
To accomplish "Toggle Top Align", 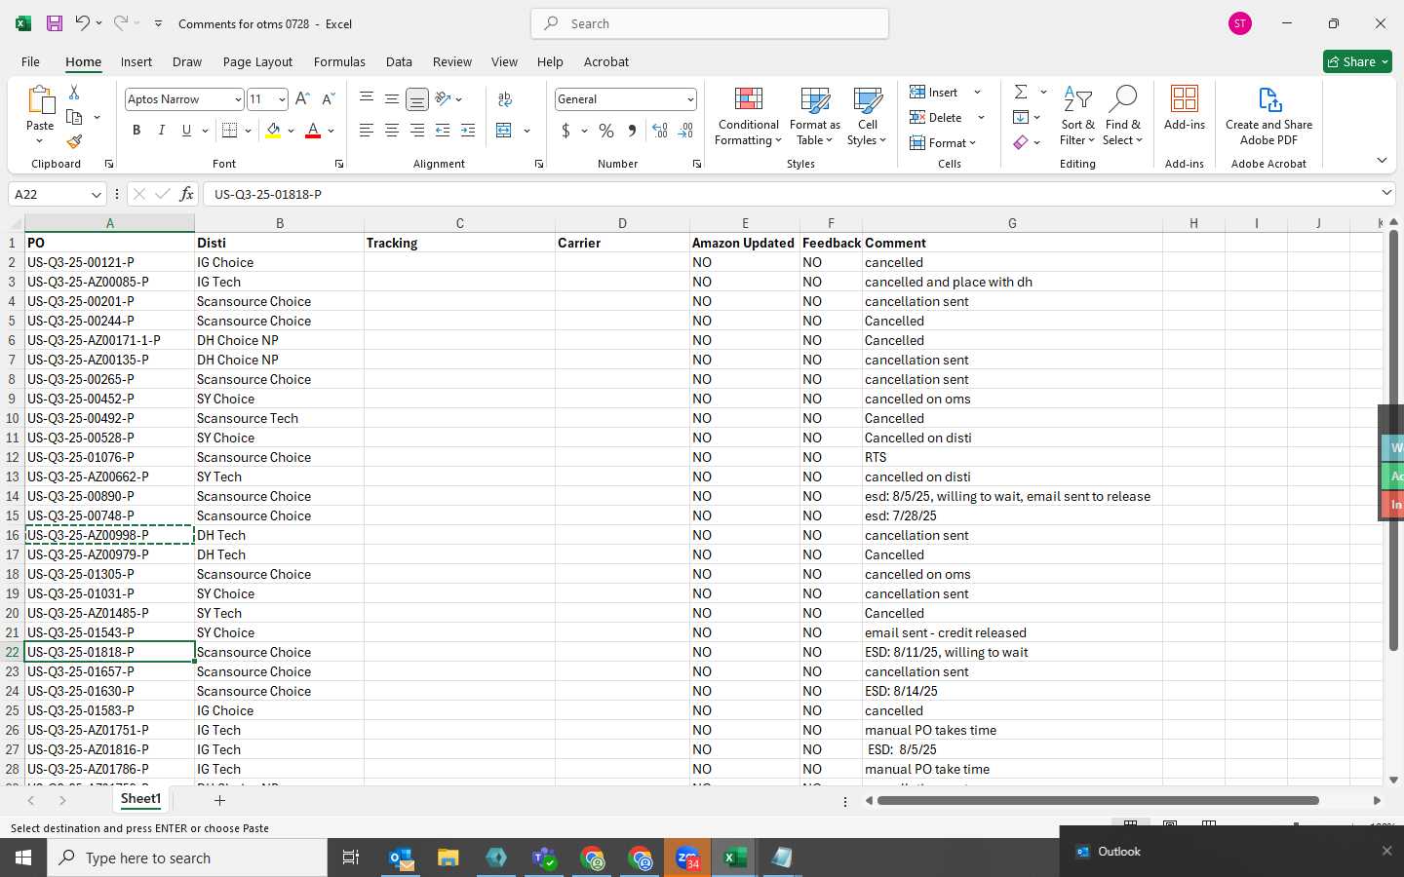I will 367,99.
